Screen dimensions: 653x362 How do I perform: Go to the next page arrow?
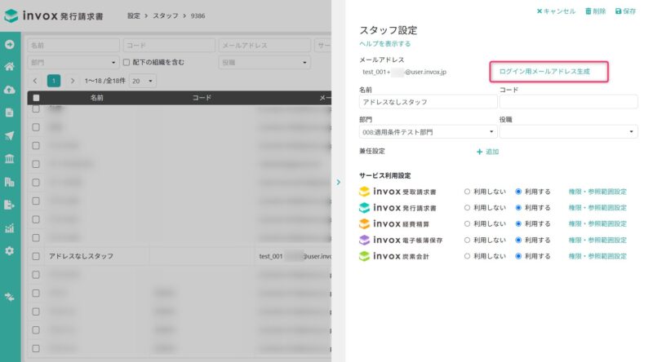click(x=73, y=81)
